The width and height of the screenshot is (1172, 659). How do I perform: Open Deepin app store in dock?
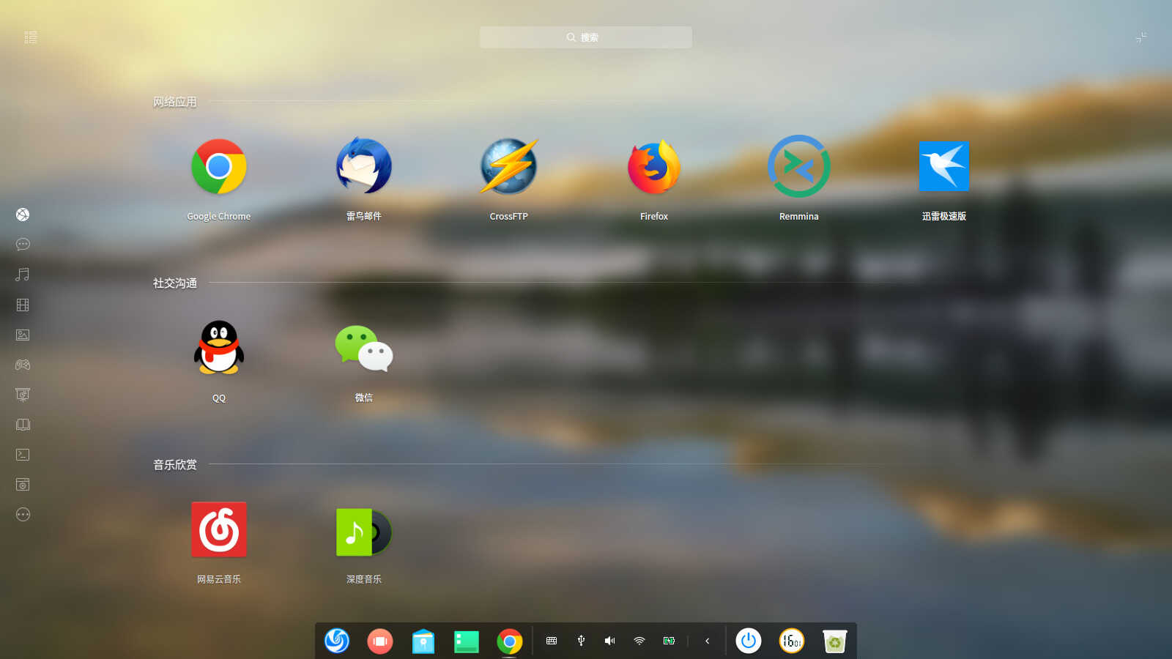[x=423, y=641]
